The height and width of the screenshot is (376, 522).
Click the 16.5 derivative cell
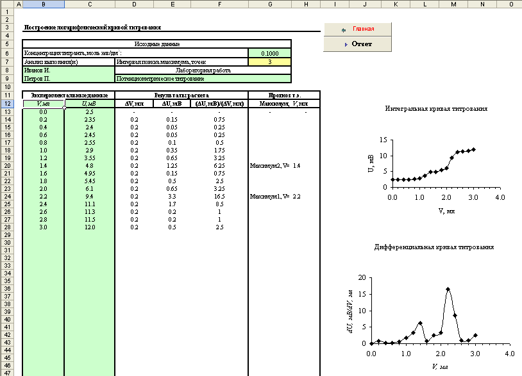click(219, 197)
